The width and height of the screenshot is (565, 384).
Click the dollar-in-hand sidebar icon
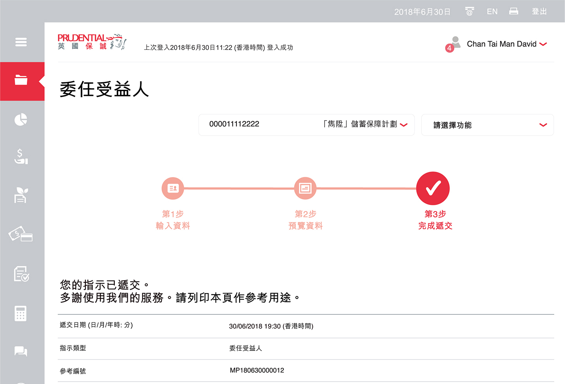(x=21, y=157)
